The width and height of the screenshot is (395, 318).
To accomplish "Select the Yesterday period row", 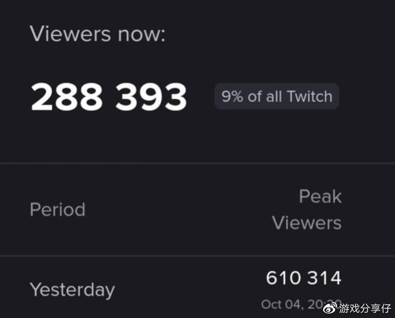I will tap(72, 290).
